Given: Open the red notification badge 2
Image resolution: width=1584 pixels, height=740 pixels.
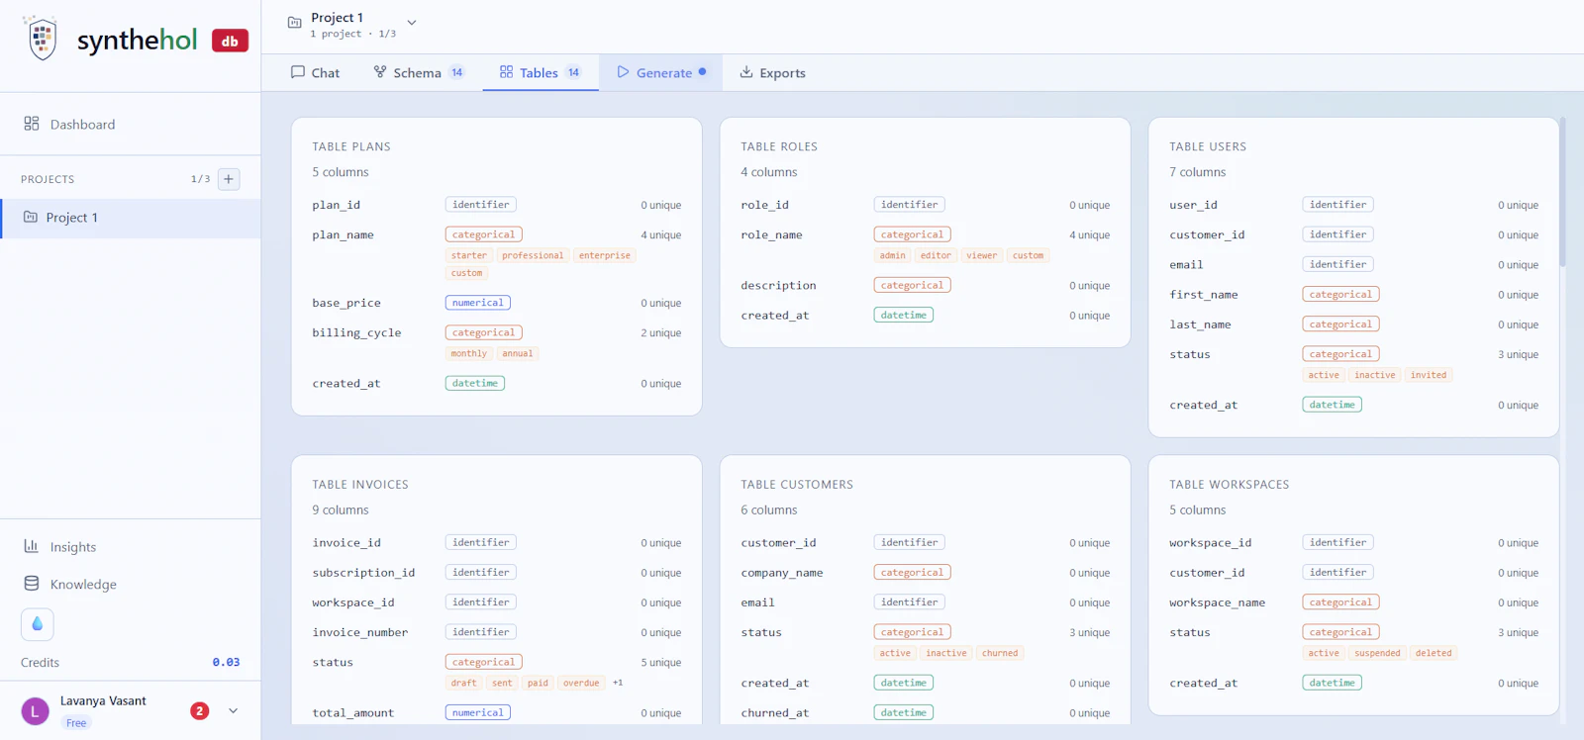Looking at the screenshot, I should 200,710.
